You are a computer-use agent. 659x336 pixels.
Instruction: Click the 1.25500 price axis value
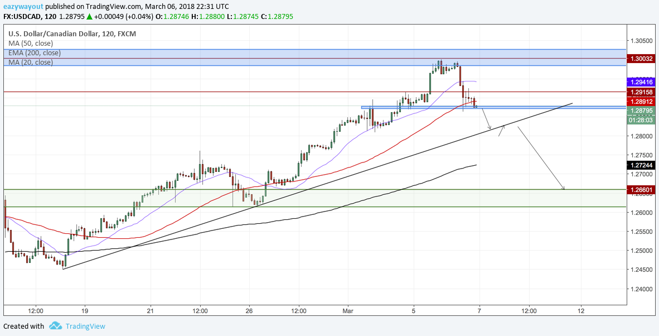(640, 232)
